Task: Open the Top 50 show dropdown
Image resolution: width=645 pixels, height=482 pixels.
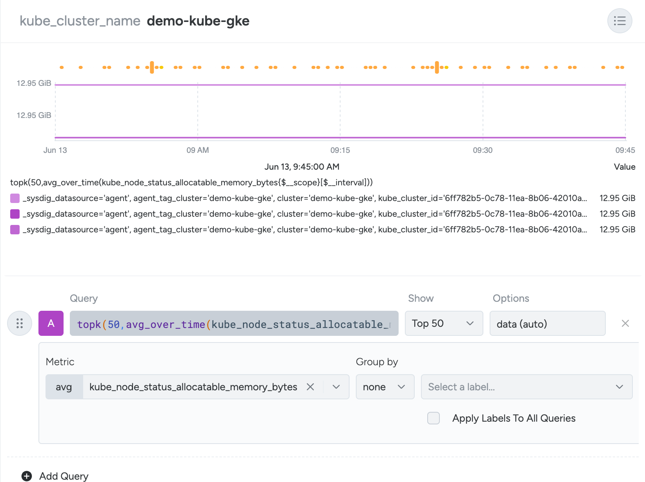Action: (444, 323)
